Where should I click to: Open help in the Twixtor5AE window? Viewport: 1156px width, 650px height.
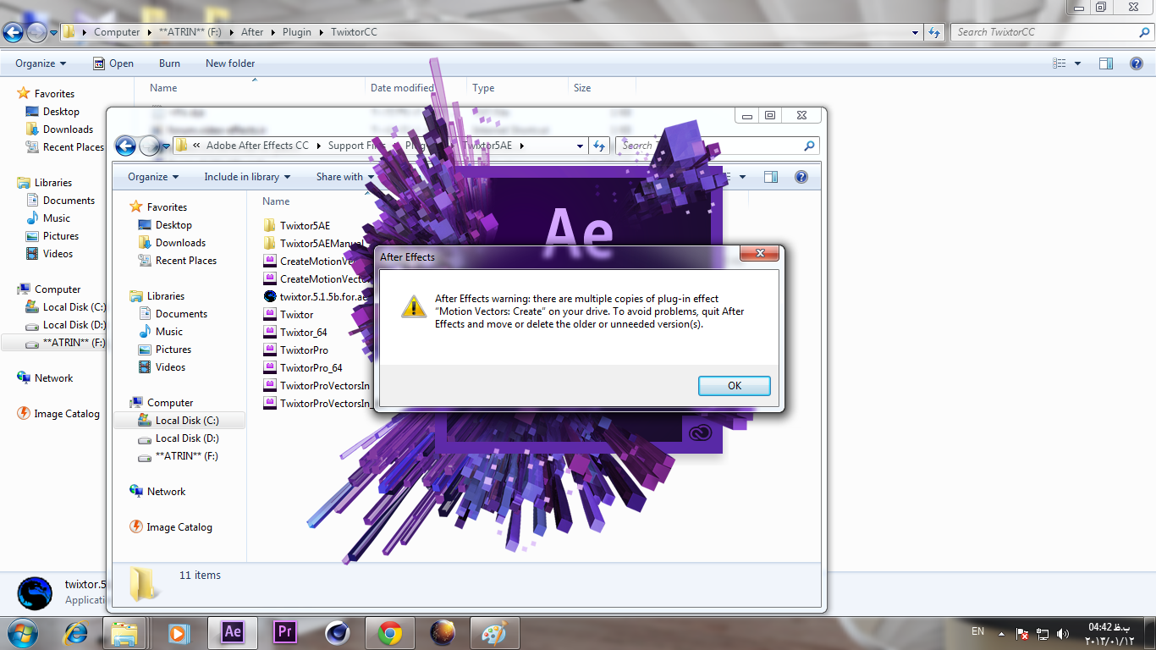[x=801, y=177]
